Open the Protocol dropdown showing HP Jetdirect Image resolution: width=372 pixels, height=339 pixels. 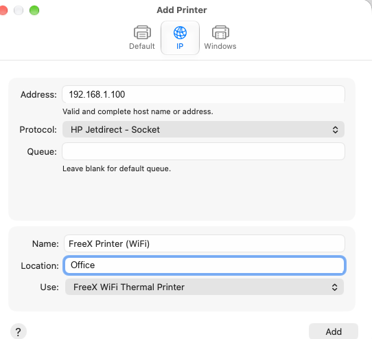click(203, 129)
